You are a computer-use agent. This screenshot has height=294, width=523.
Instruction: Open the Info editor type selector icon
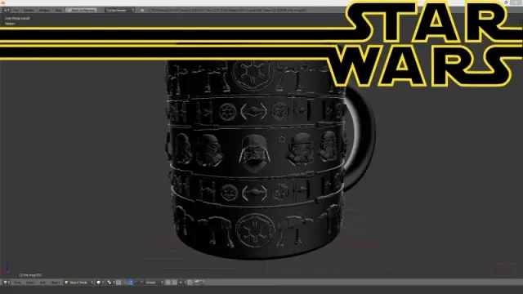coord(7,11)
